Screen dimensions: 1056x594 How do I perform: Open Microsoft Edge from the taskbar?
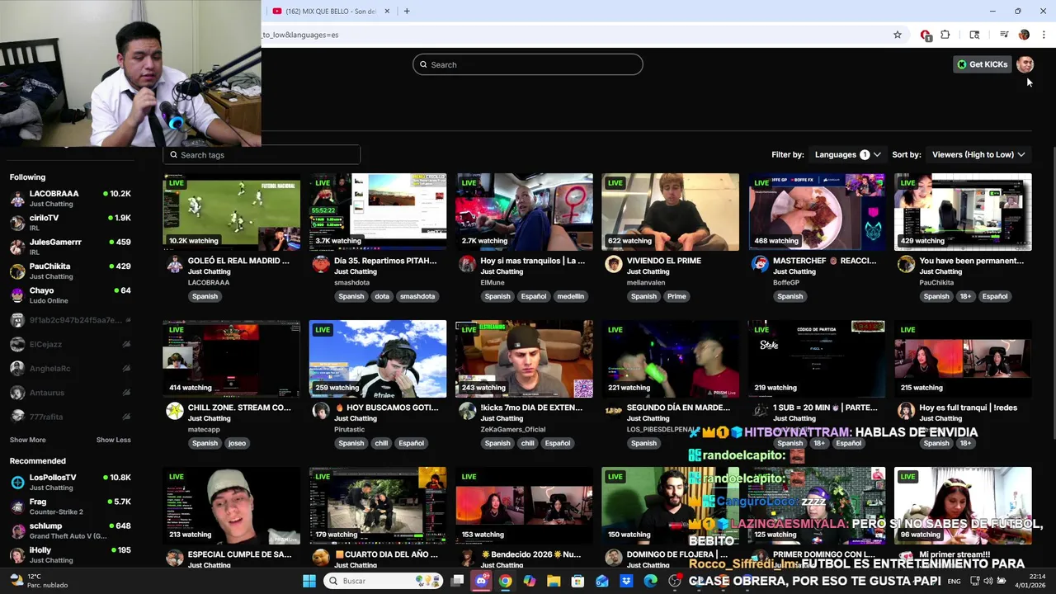coord(650,581)
